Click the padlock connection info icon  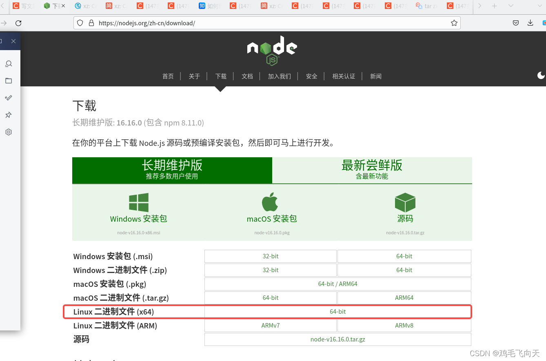91,23
